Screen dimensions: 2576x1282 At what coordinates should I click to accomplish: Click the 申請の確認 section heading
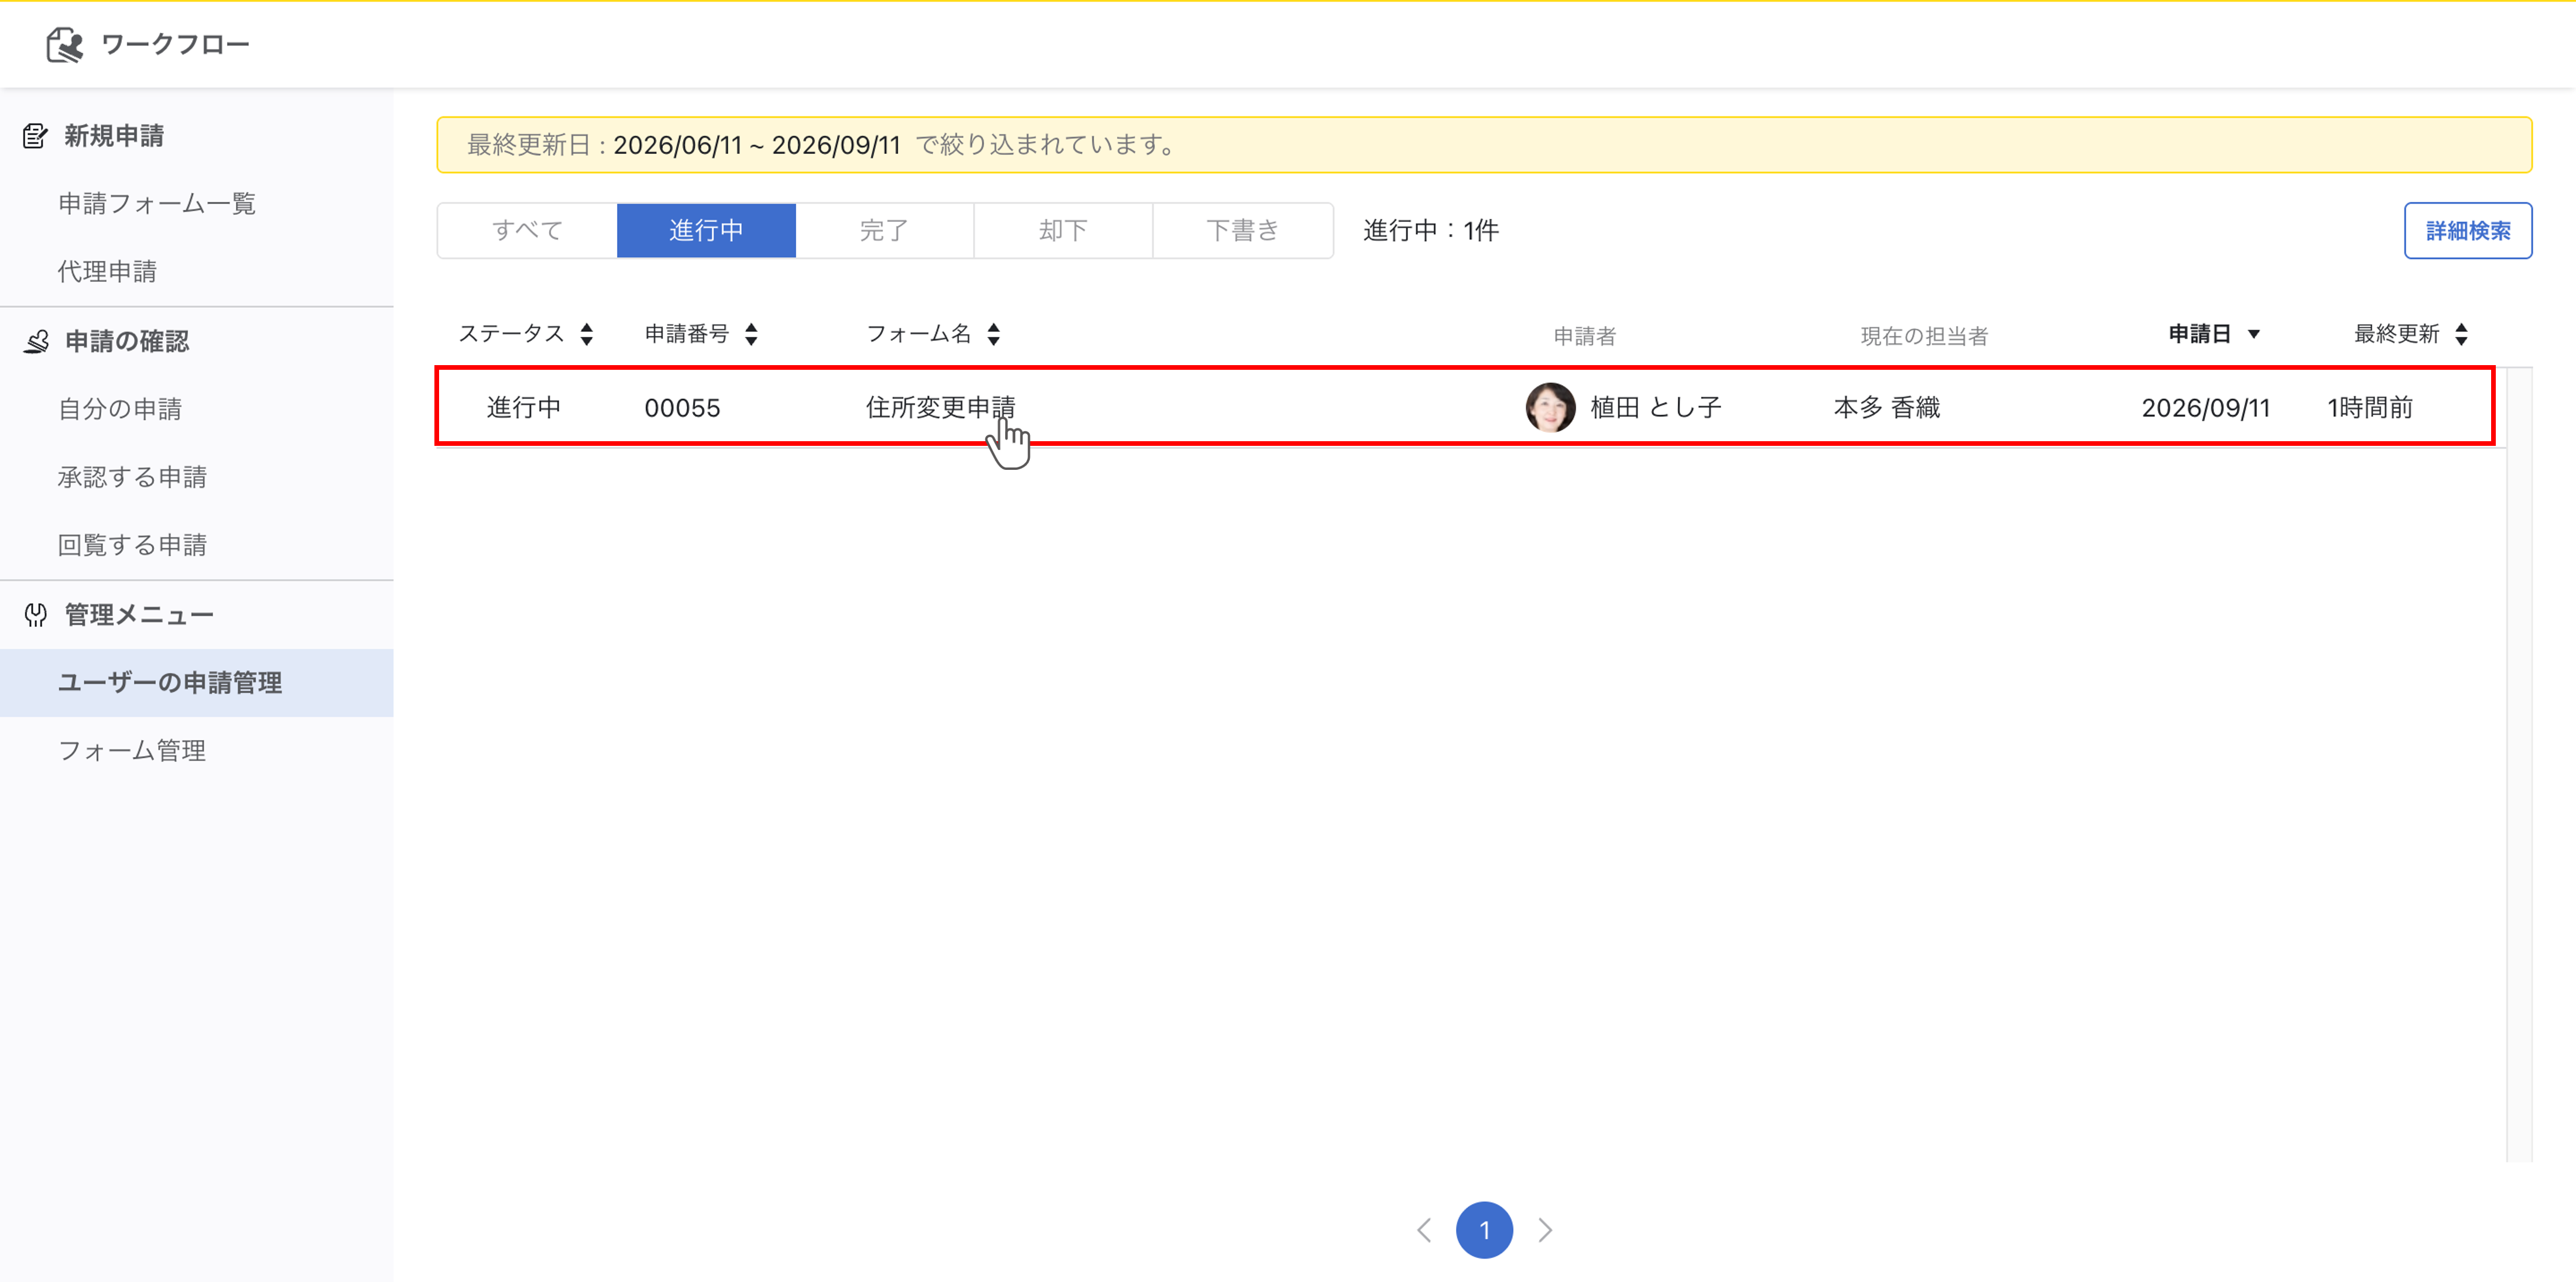coord(127,342)
